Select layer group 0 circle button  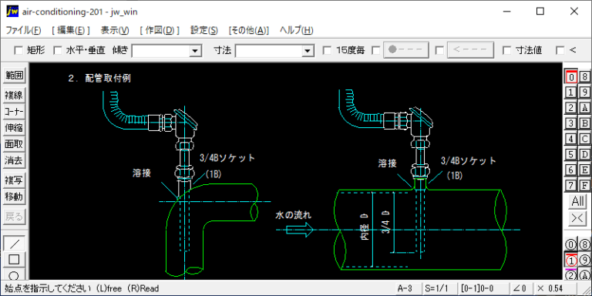coord(571,245)
